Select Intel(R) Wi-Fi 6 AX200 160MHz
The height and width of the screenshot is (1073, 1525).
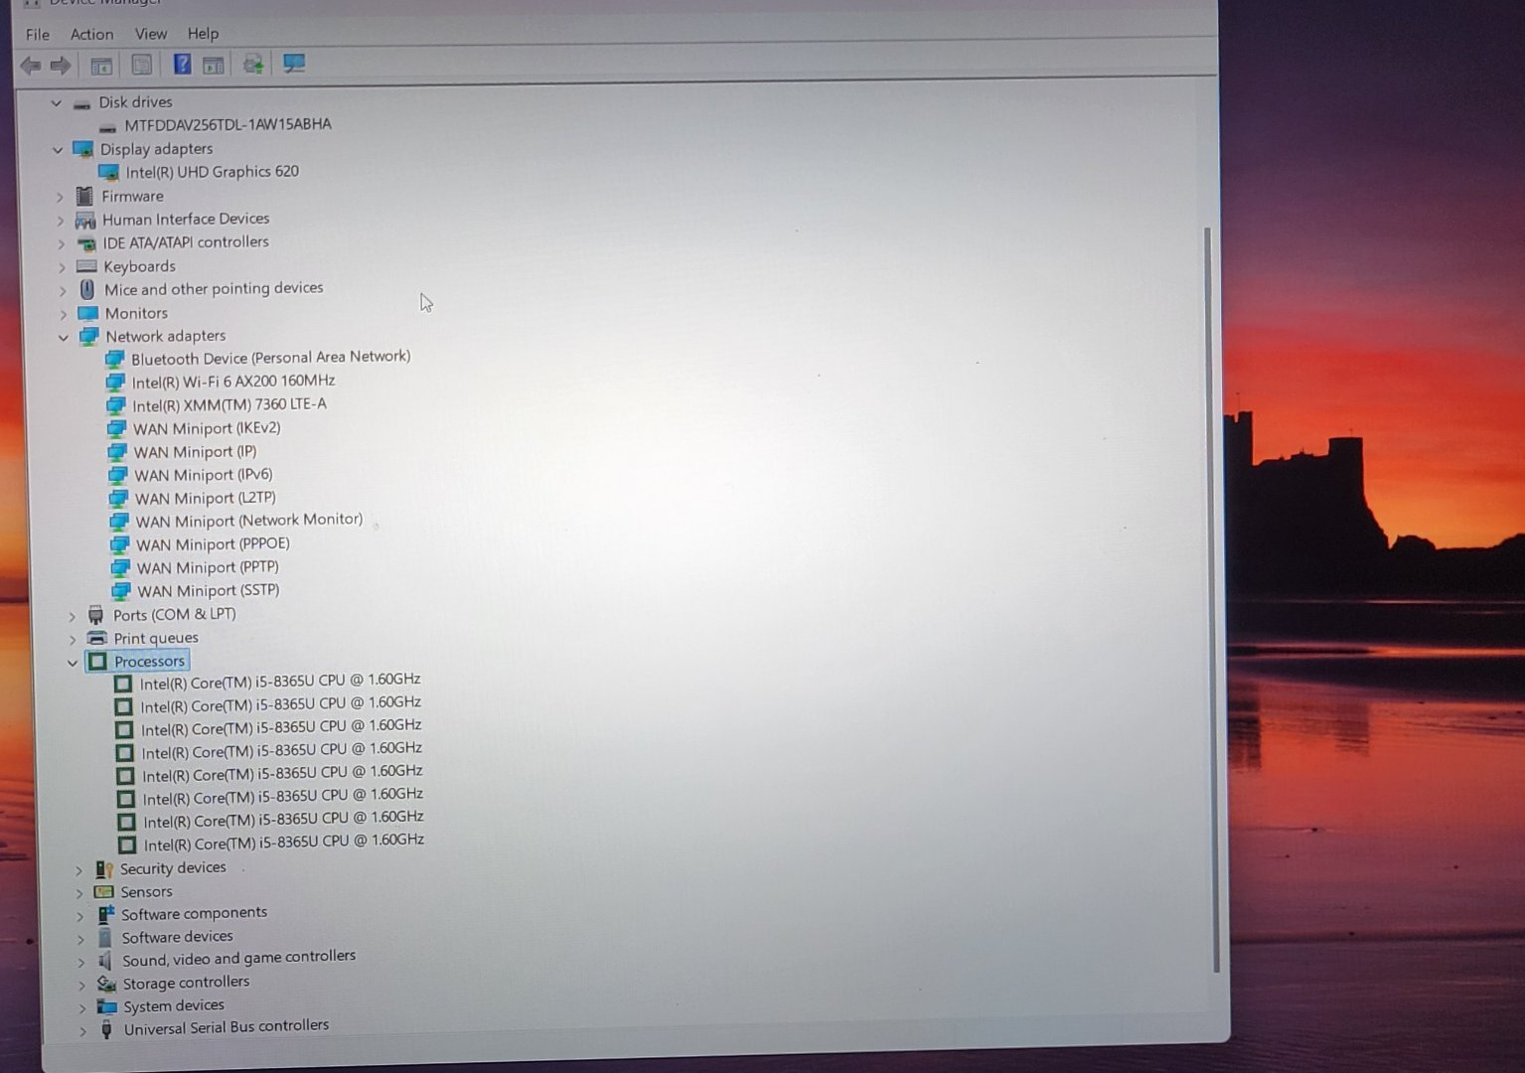coord(233,382)
